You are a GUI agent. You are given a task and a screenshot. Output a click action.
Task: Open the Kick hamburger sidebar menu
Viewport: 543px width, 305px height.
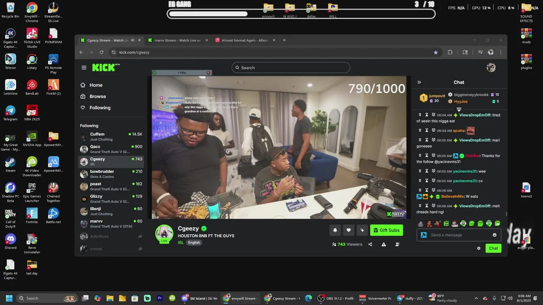(x=84, y=68)
